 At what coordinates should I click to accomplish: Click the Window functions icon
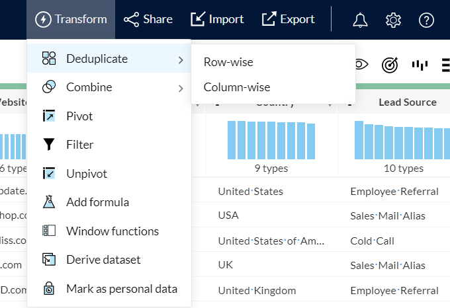[x=49, y=231]
